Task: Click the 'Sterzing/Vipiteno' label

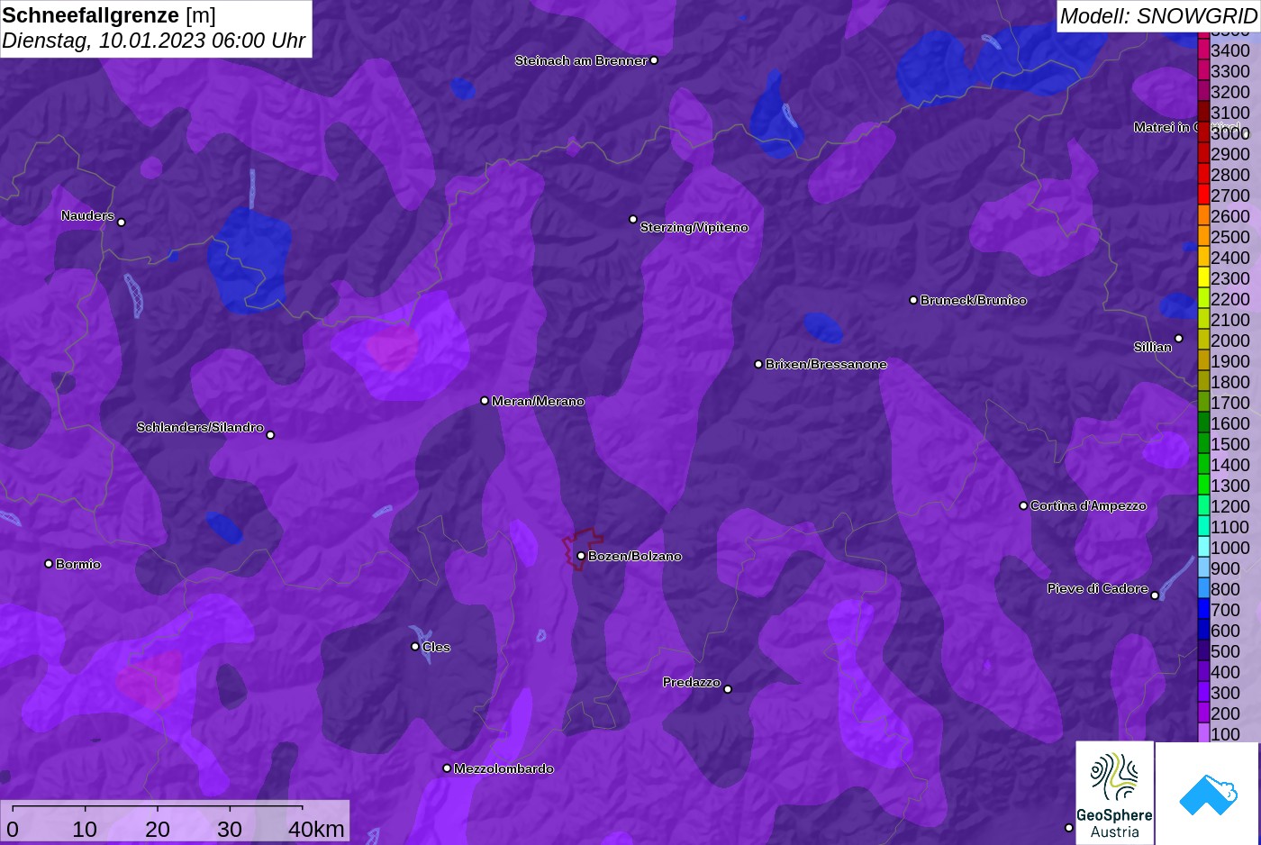Action: 694,228
